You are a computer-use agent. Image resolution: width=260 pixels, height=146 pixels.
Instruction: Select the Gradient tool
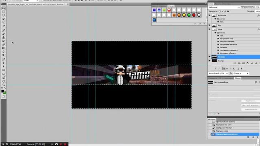click(x=4, y=48)
